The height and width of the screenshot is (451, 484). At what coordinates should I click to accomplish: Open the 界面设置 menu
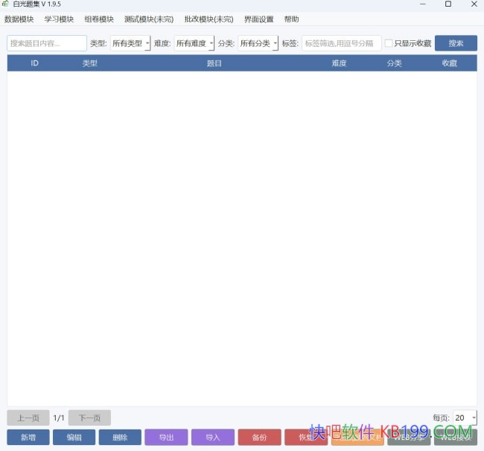coord(258,19)
